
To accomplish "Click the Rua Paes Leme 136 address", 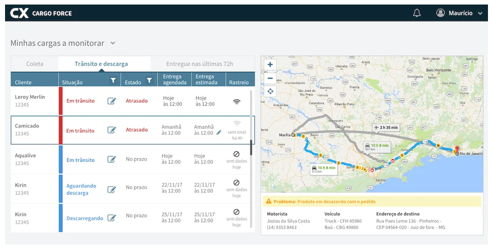I will click(x=411, y=224).
